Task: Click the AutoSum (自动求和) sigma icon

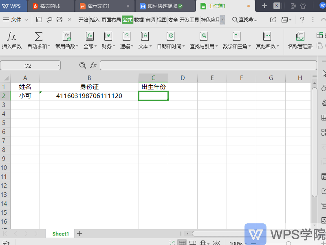Action: [38, 37]
